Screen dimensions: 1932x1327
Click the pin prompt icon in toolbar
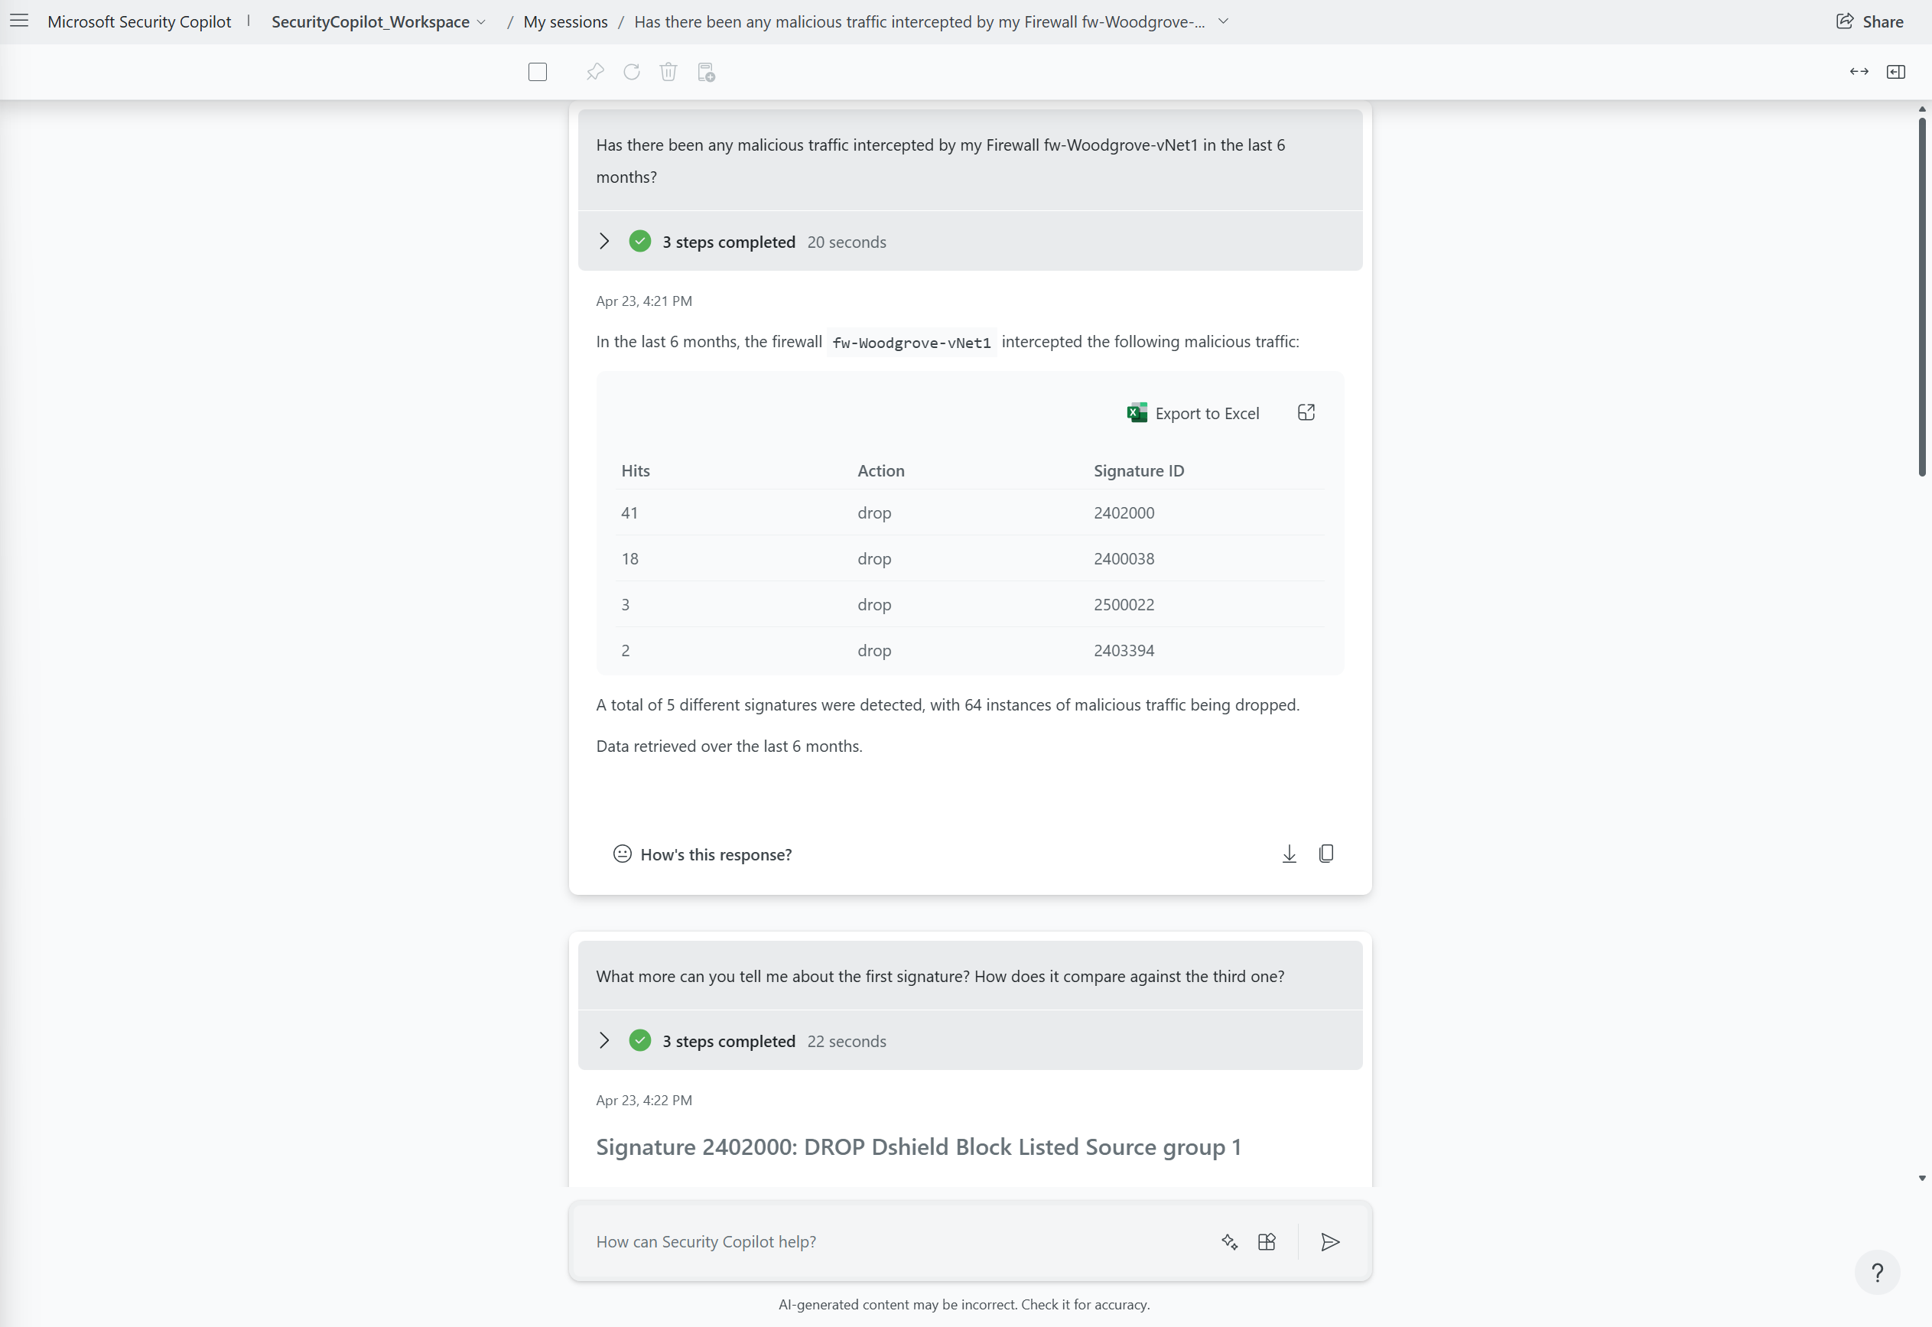pos(594,73)
